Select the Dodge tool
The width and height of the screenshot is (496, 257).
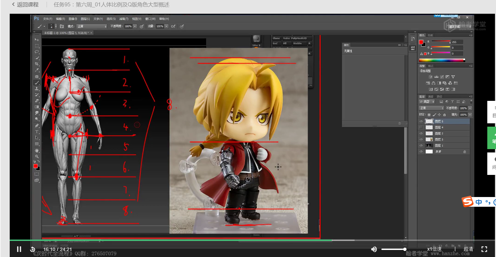(37, 119)
